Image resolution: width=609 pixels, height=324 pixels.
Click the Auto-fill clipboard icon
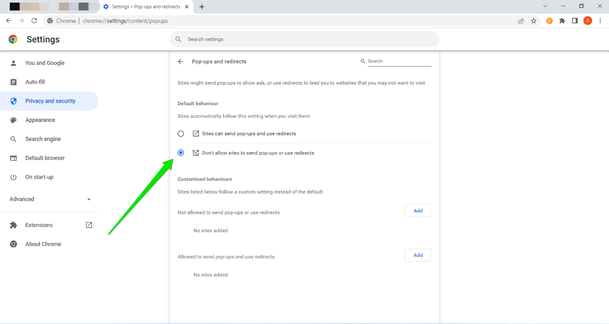click(x=13, y=82)
